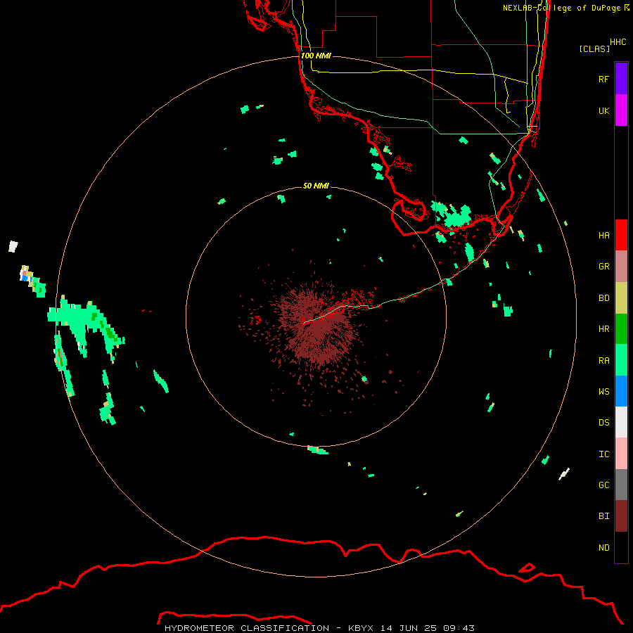The width and height of the screenshot is (633, 633).
Task: Click the RA legend label
Action: pos(603,361)
